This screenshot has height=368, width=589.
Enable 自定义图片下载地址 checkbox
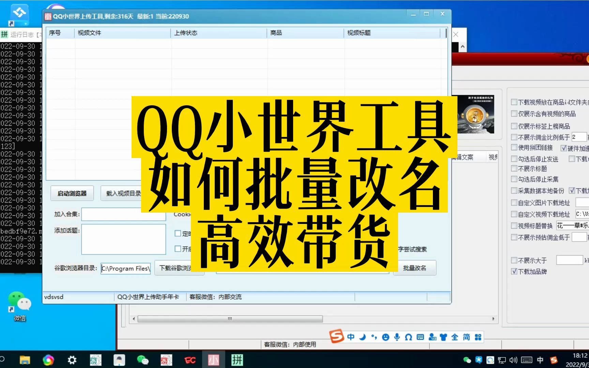point(514,203)
